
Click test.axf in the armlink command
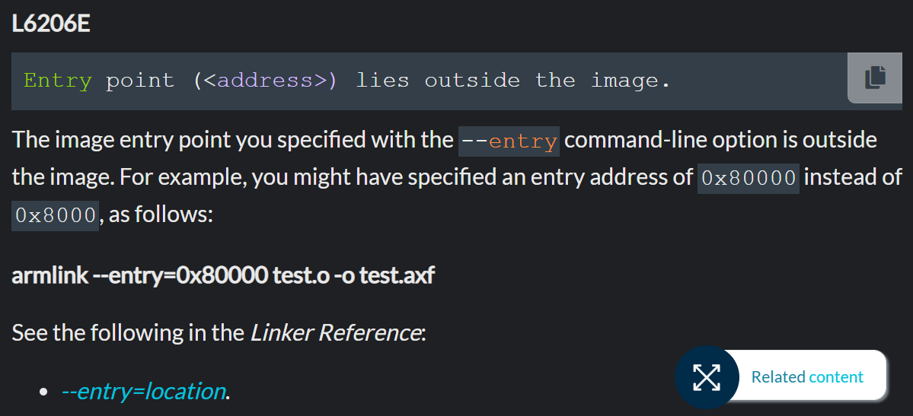[397, 275]
